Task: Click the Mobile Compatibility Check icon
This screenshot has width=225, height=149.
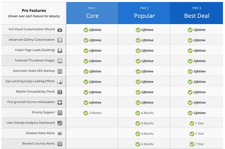Action: point(60,92)
